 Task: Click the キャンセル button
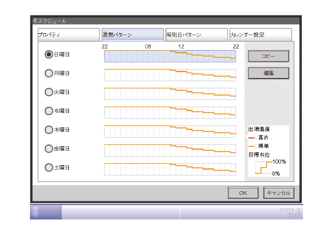(x=278, y=193)
